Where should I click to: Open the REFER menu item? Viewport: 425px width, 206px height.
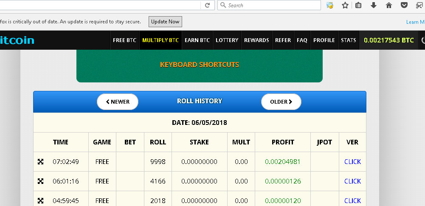283,40
